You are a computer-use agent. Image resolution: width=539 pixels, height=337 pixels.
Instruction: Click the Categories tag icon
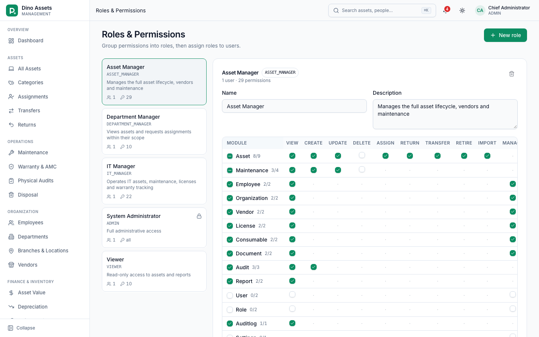click(x=11, y=83)
